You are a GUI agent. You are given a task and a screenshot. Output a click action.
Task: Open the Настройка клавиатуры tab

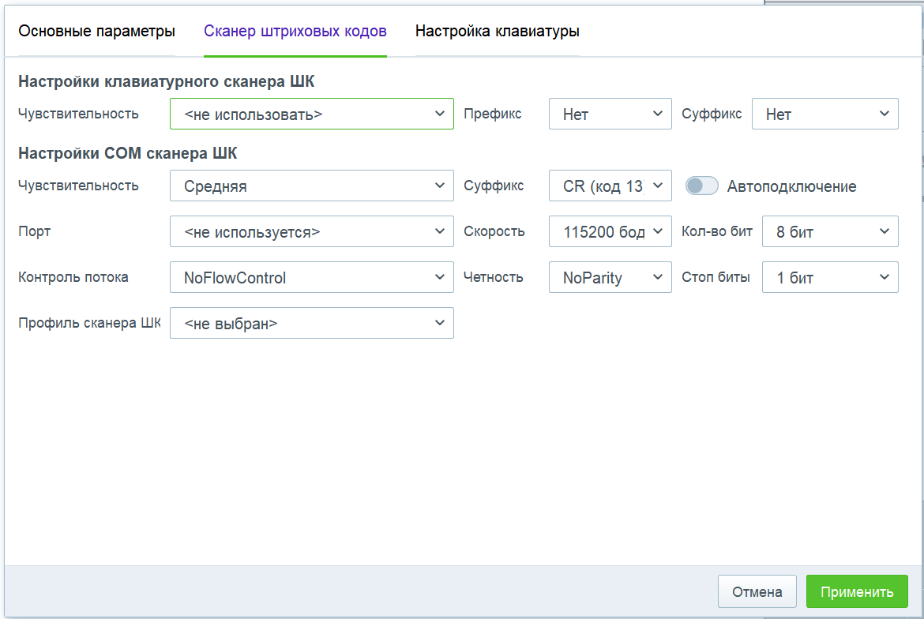pos(498,32)
